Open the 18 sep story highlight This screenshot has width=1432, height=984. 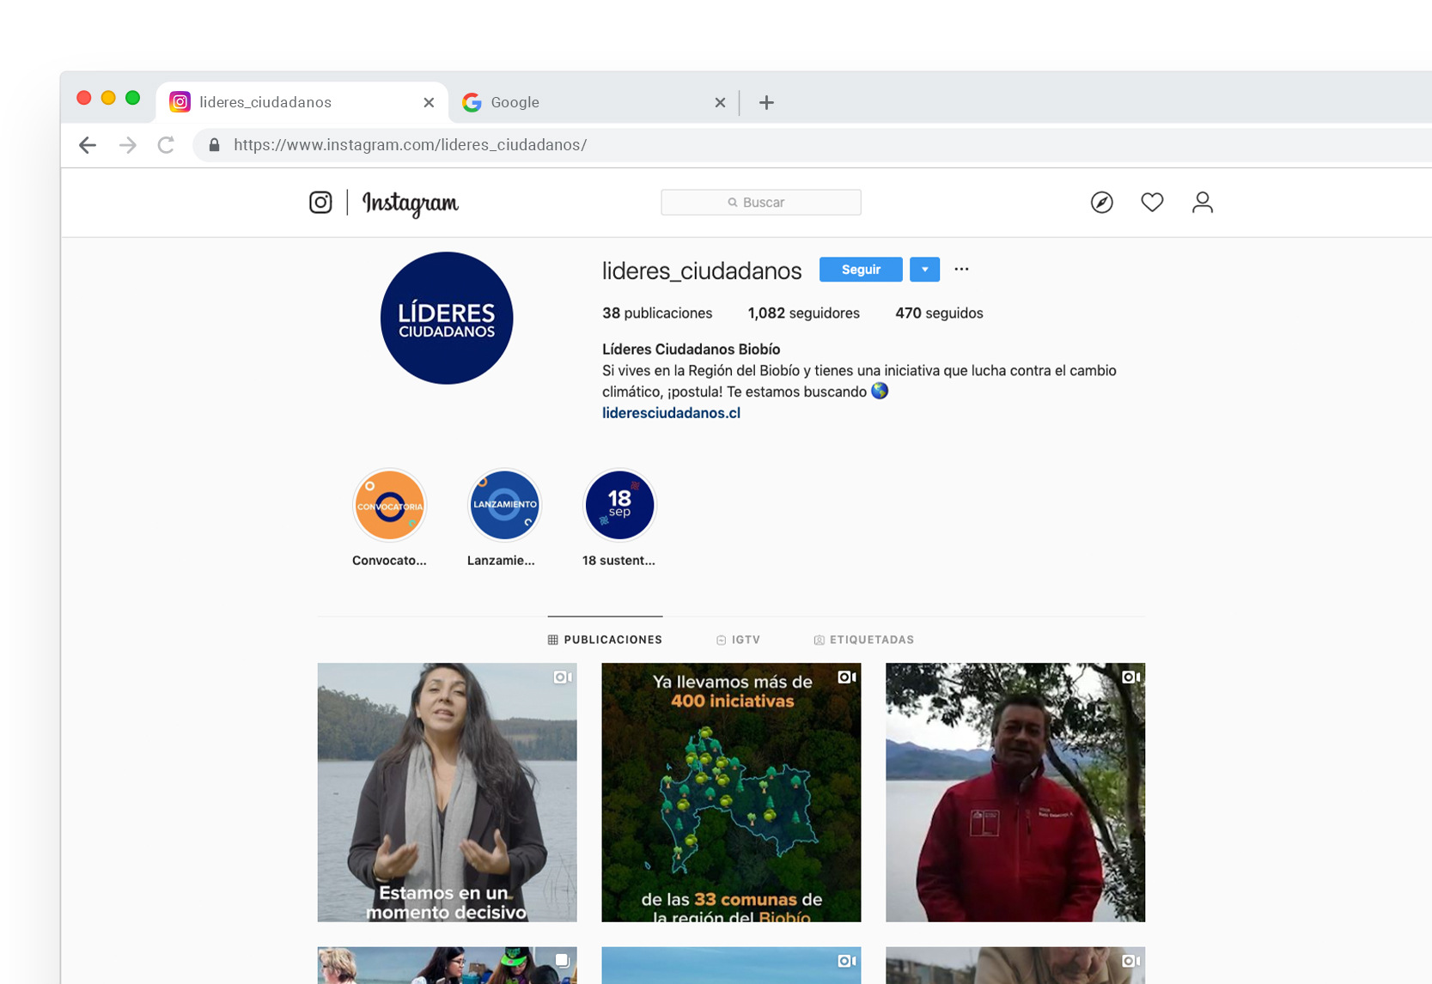pyautogui.click(x=619, y=505)
